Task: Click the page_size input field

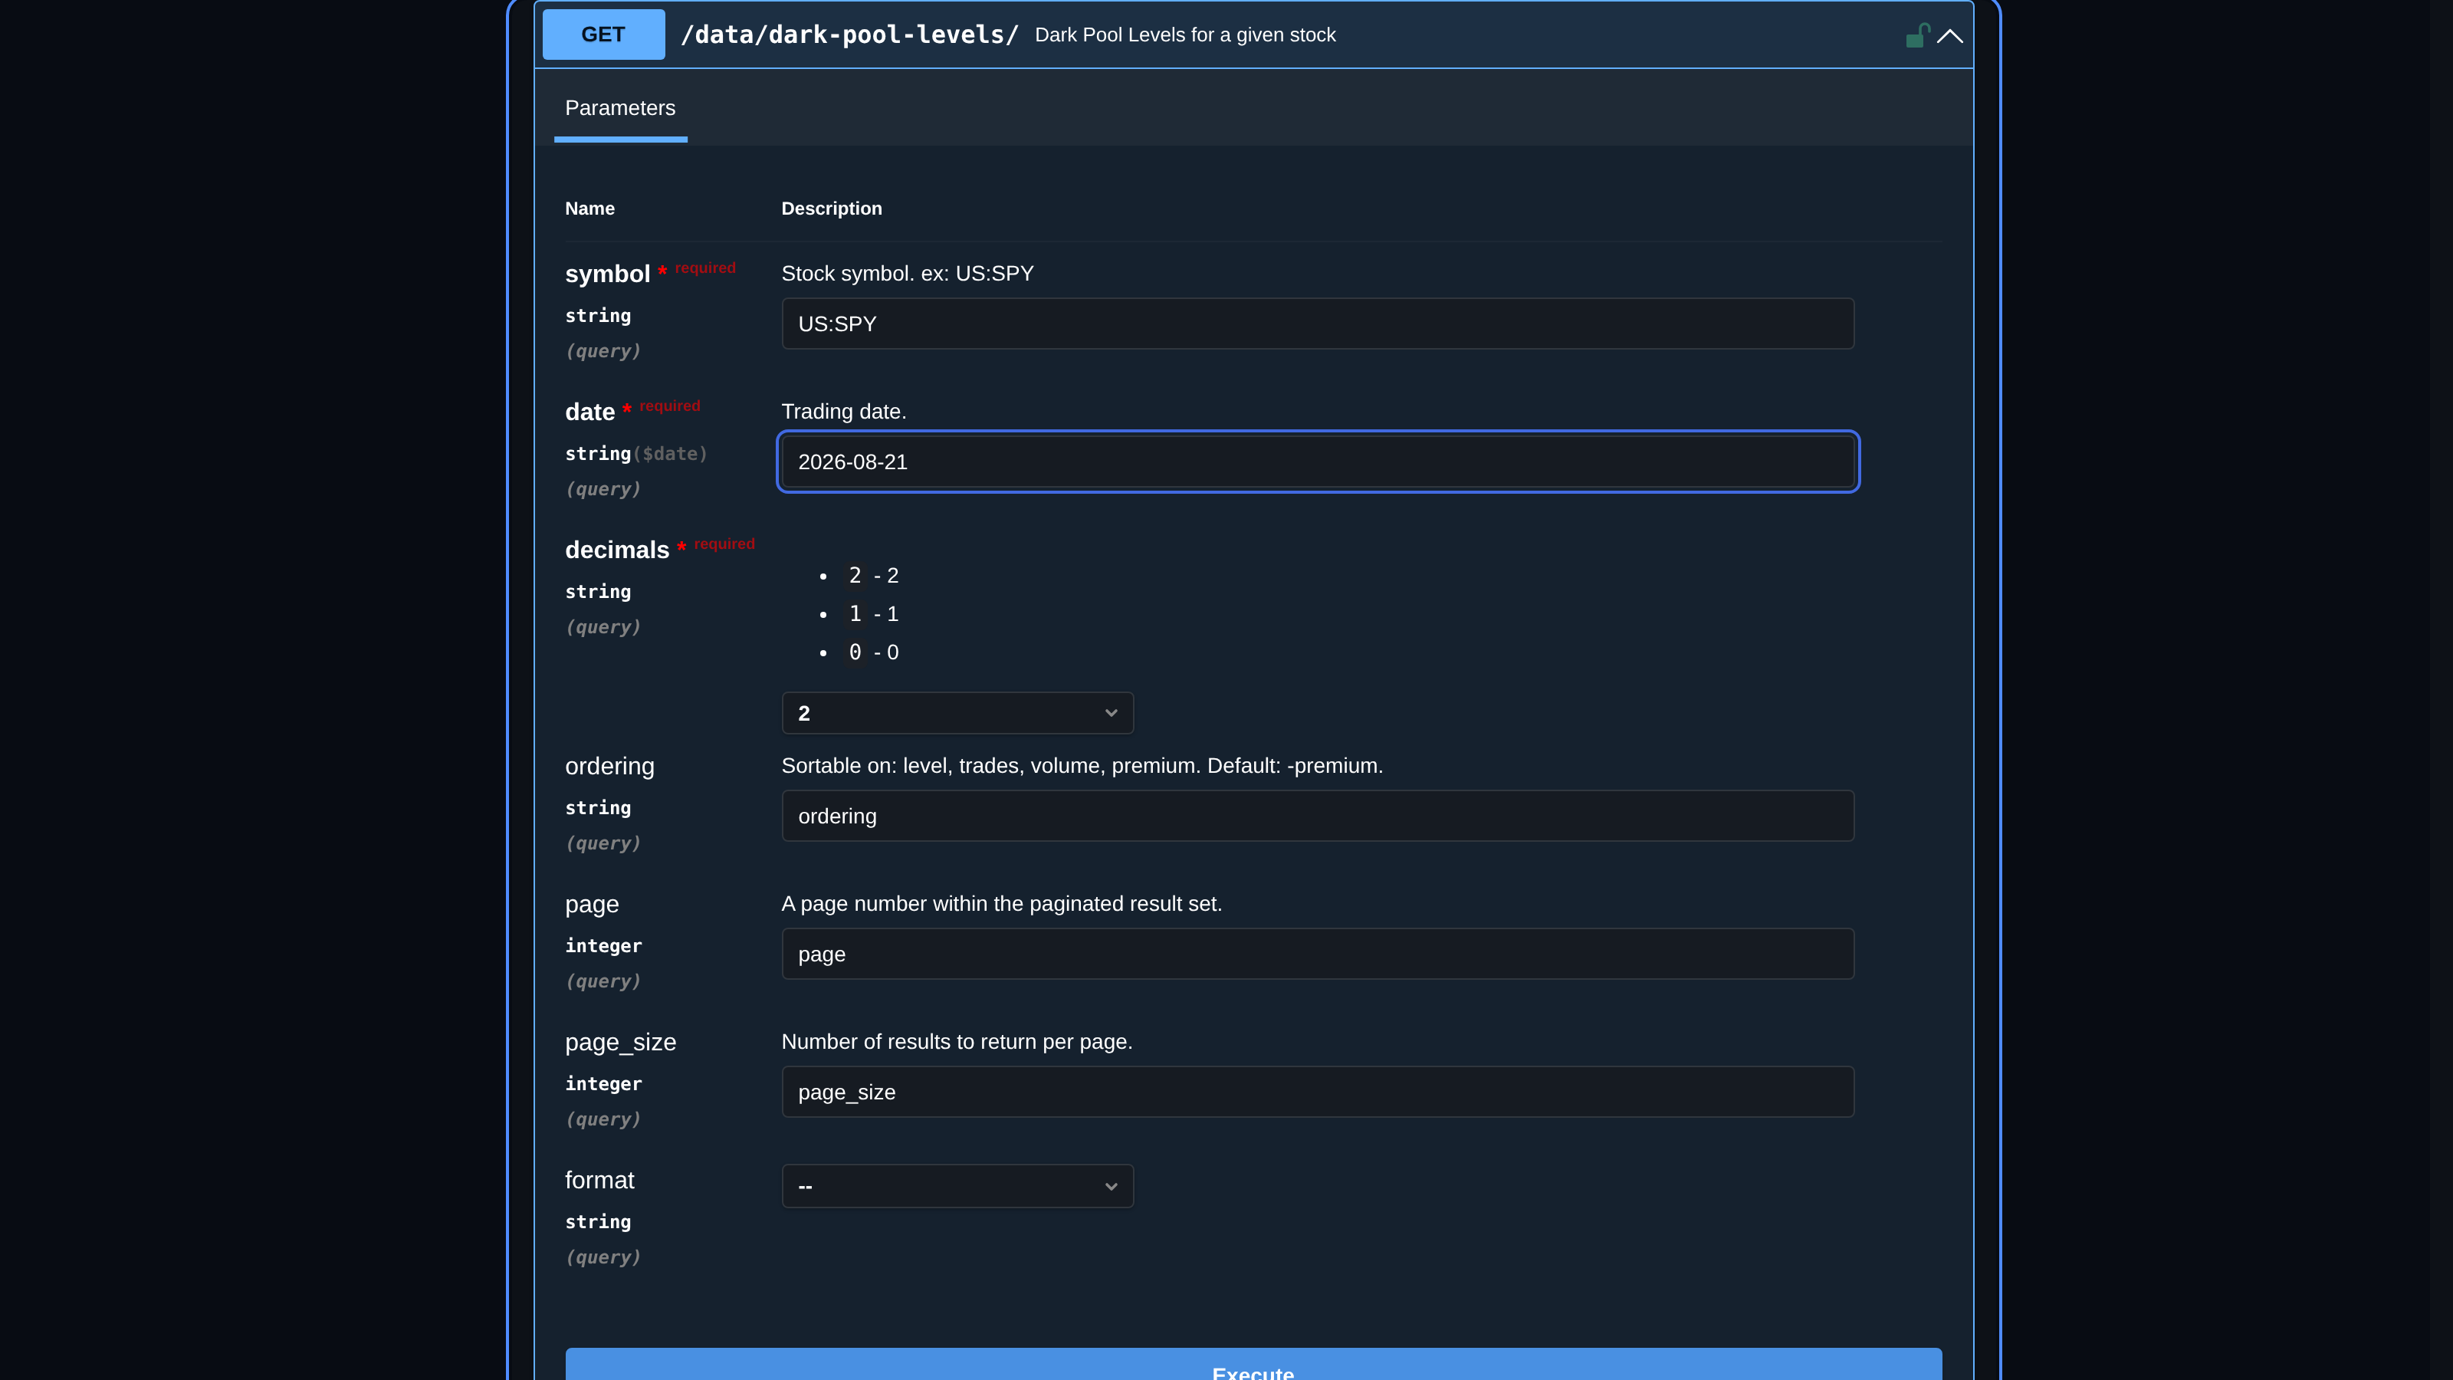Action: coord(1317,1092)
